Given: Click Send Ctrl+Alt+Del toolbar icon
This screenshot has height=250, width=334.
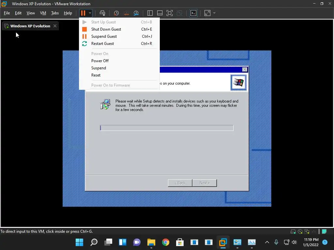Looking at the screenshot, I should pyautogui.click(x=102, y=13).
